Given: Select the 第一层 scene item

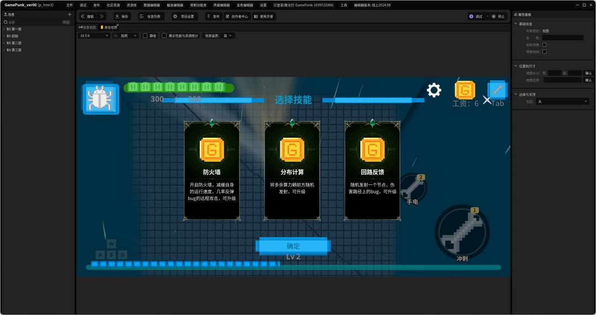Looking at the screenshot, I should (17, 29).
